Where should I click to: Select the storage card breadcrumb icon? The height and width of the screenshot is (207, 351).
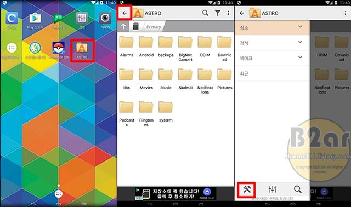point(135,26)
